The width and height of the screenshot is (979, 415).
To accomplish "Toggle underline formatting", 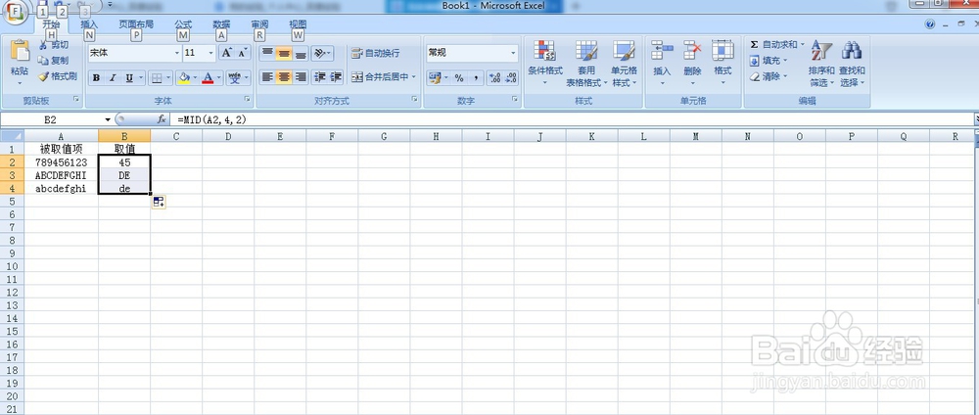I will [x=129, y=78].
